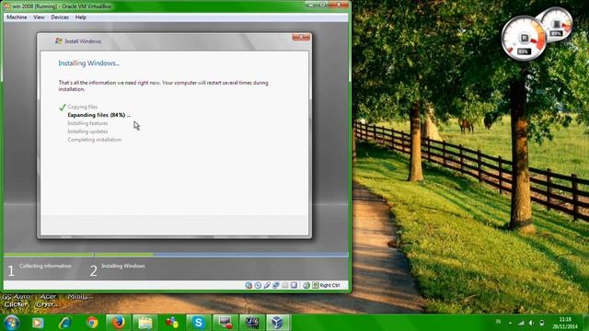Click the 'Installing updates' step text
This screenshot has height=331, width=589.
click(x=87, y=131)
